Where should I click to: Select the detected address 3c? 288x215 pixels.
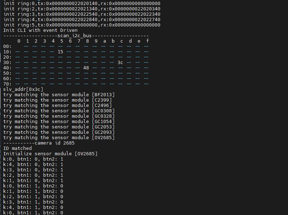120,63
